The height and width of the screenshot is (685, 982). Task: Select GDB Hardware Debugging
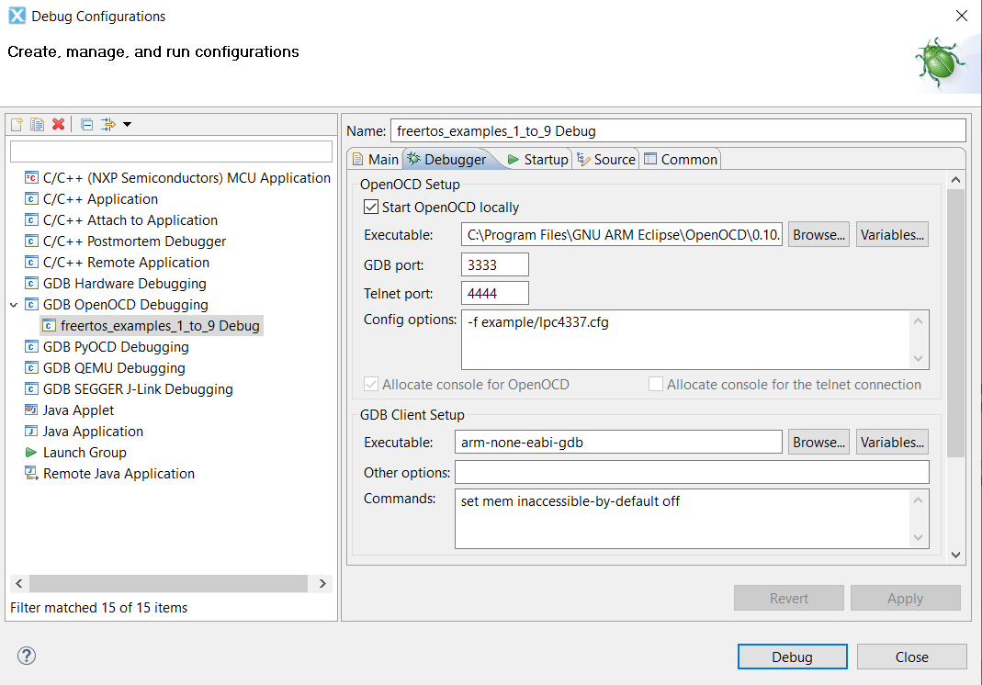(x=125, y=284)
